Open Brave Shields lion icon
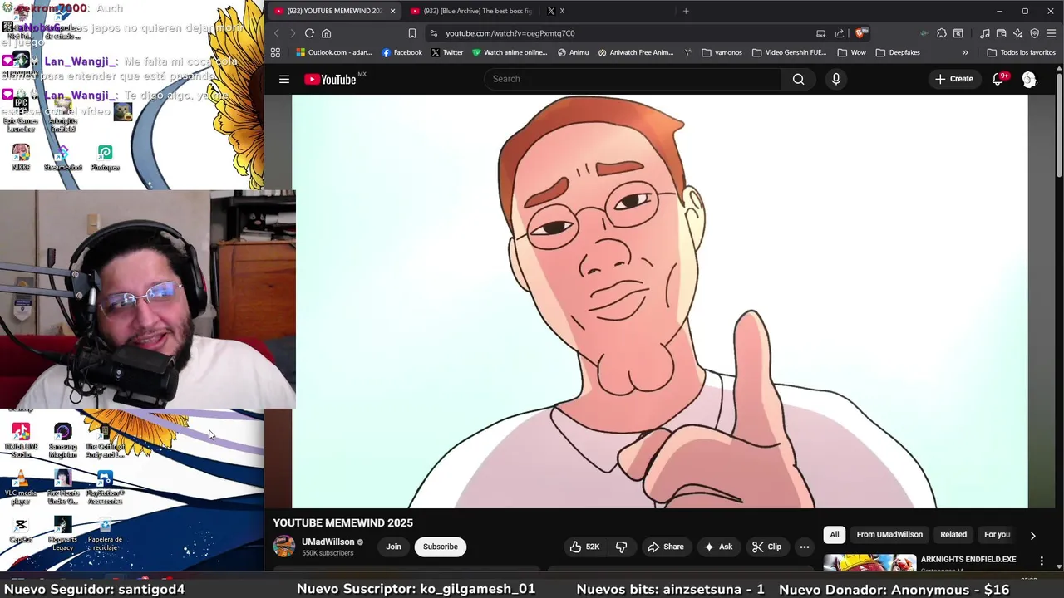This screenshot has height=598, width=1064. [x=860, y=33]
